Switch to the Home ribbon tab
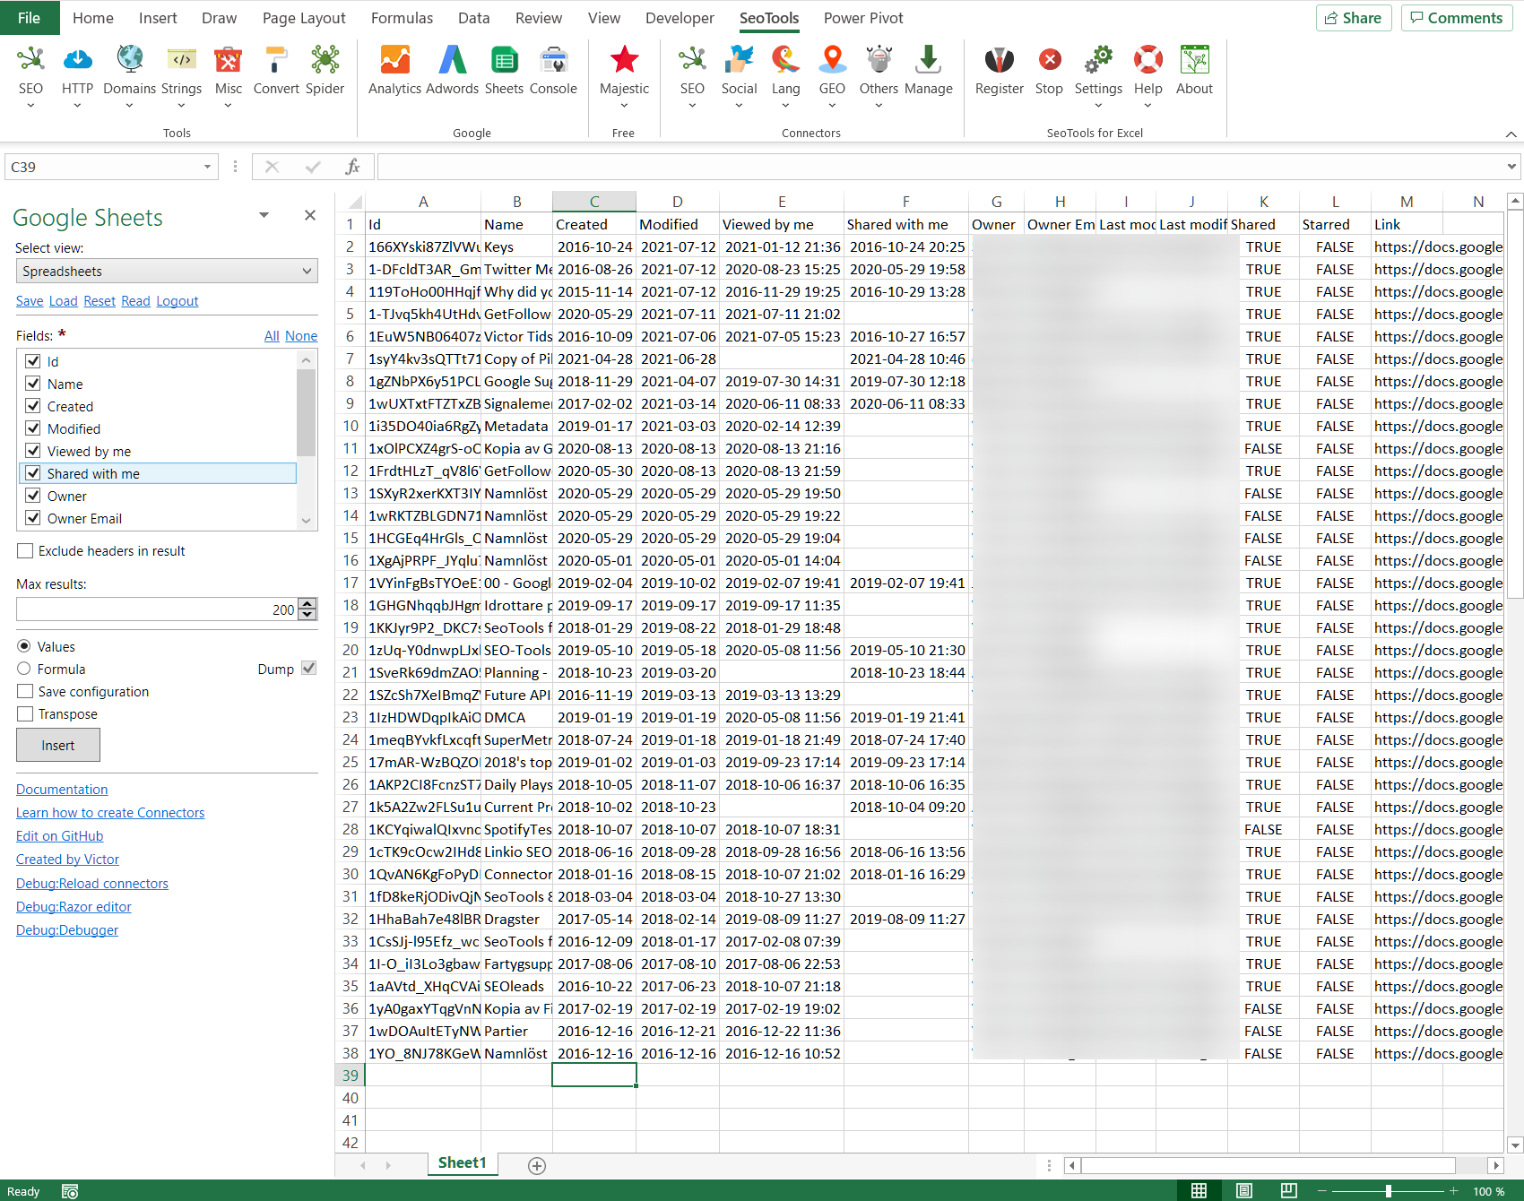This screenshot has height=1201, width=1524. [93, 18]
